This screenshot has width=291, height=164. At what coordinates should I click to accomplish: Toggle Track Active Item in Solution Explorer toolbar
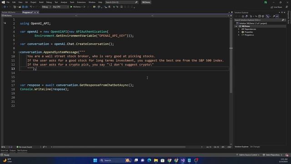267,16
